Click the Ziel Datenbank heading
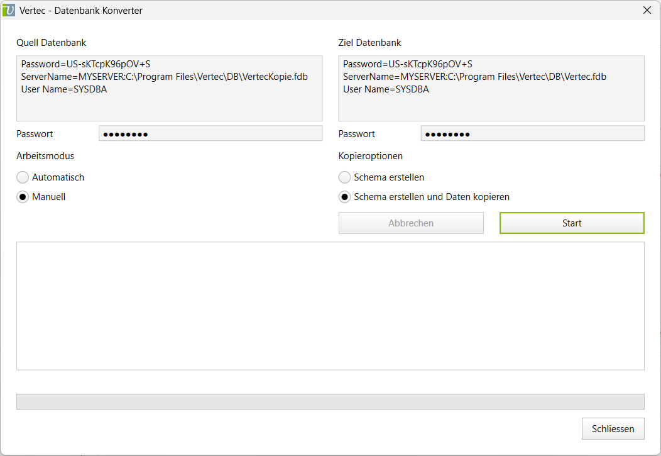 369,43
